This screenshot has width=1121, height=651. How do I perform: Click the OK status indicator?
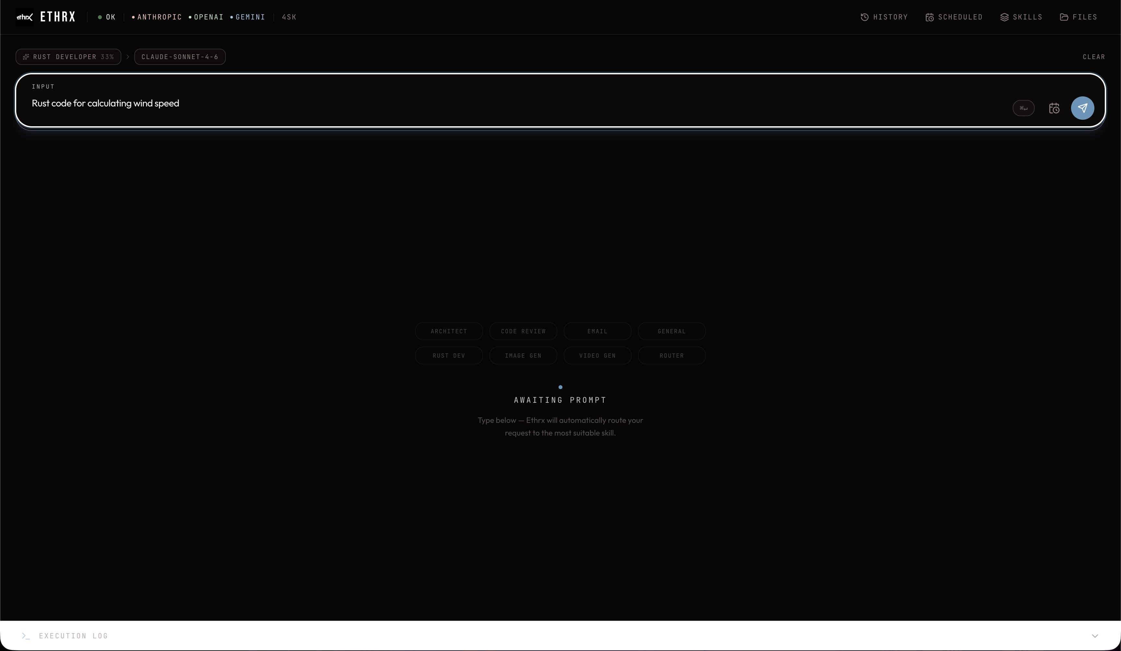pos(107,17)
